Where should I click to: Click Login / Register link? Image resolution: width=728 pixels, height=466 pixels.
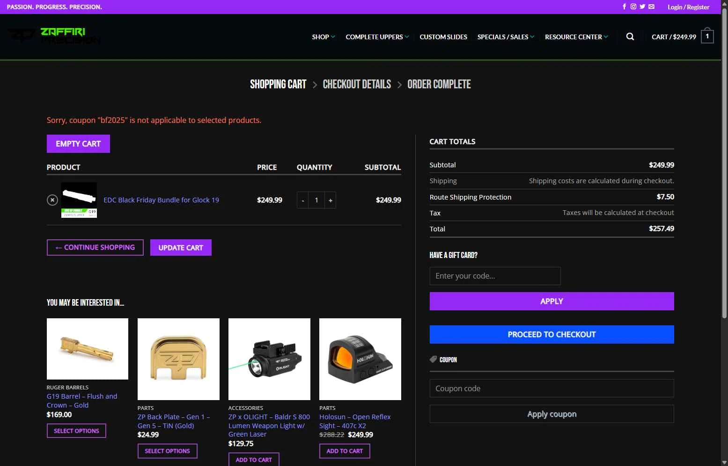pyautogui.click(x=688, y=7)
